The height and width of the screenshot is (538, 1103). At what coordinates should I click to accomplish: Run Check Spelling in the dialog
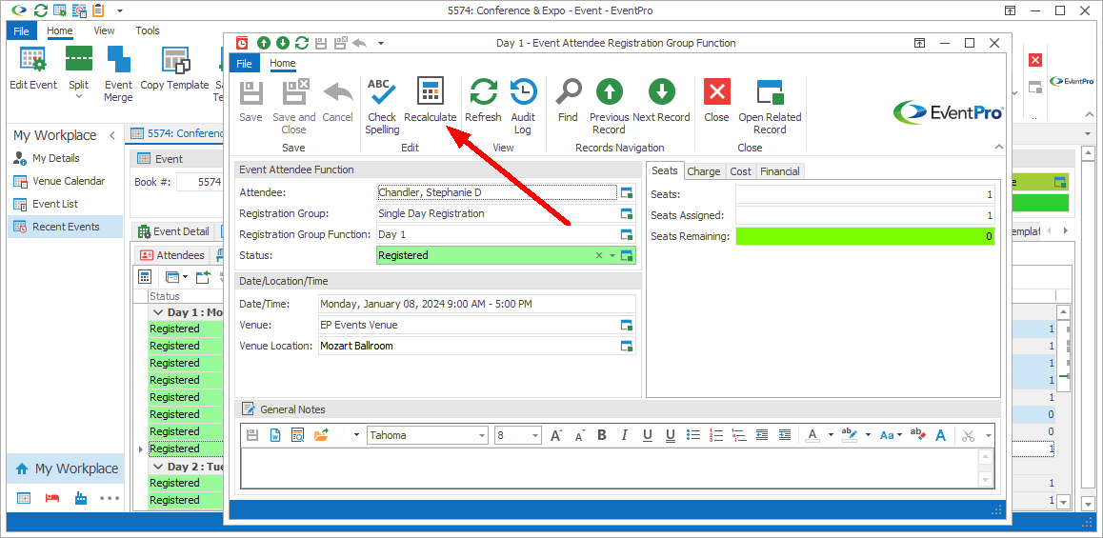(382, 106)
